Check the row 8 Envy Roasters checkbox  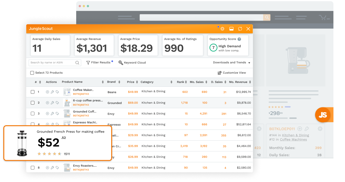coord(33,168)
